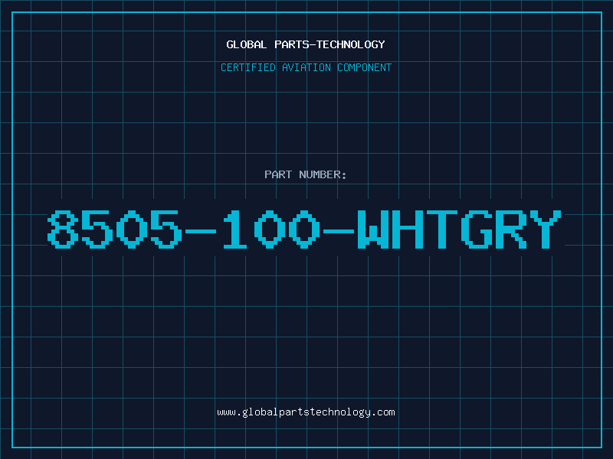
Task: Open the www.globalpartstechnology.com link
Action: click(306, 412)
